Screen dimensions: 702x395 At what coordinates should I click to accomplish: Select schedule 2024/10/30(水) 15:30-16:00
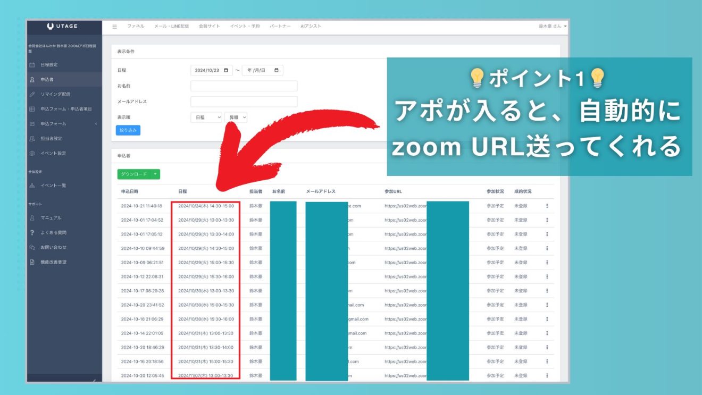click(x=206, y=319)
